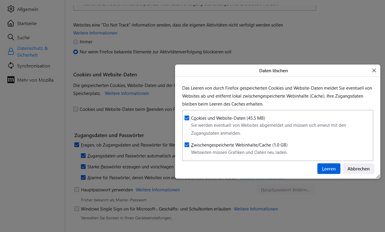This screenshot has height=232, width=385.
Task: Enable Hauptpasswort verwenden checkbox
Action: tap(77, 190)
